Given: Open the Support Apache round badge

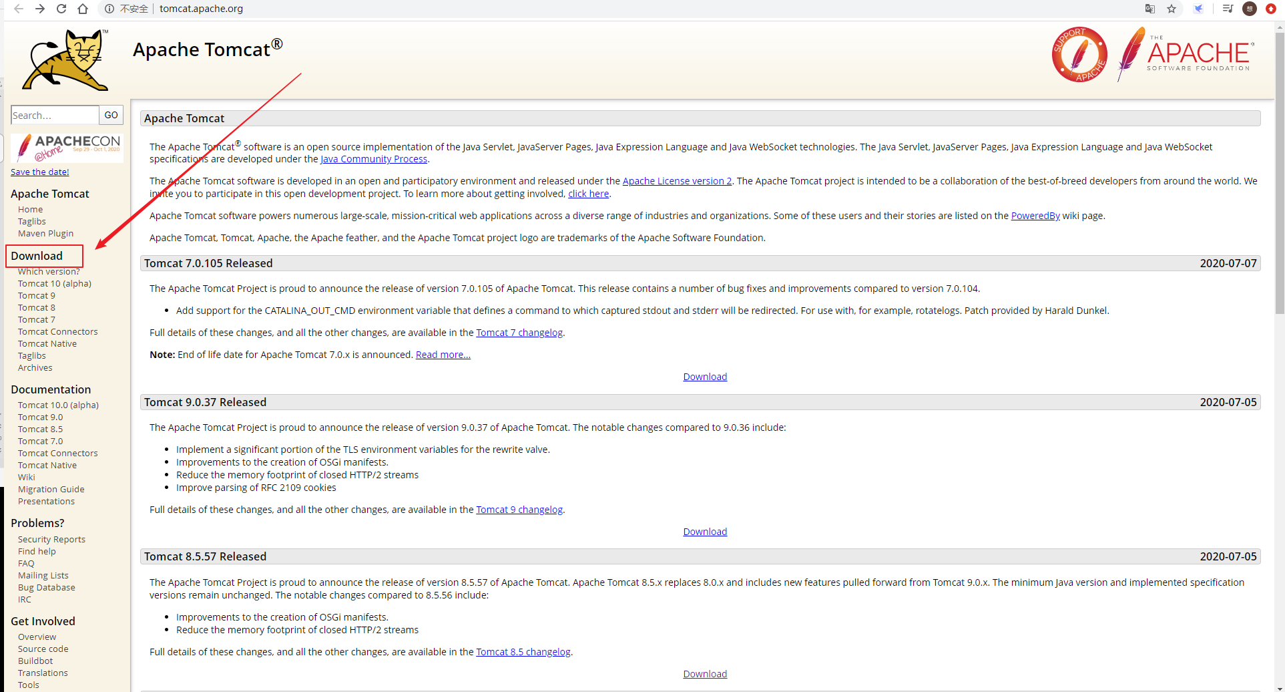Looking at the screenshot, I should pyautogui.click(x=1079, y=55).
